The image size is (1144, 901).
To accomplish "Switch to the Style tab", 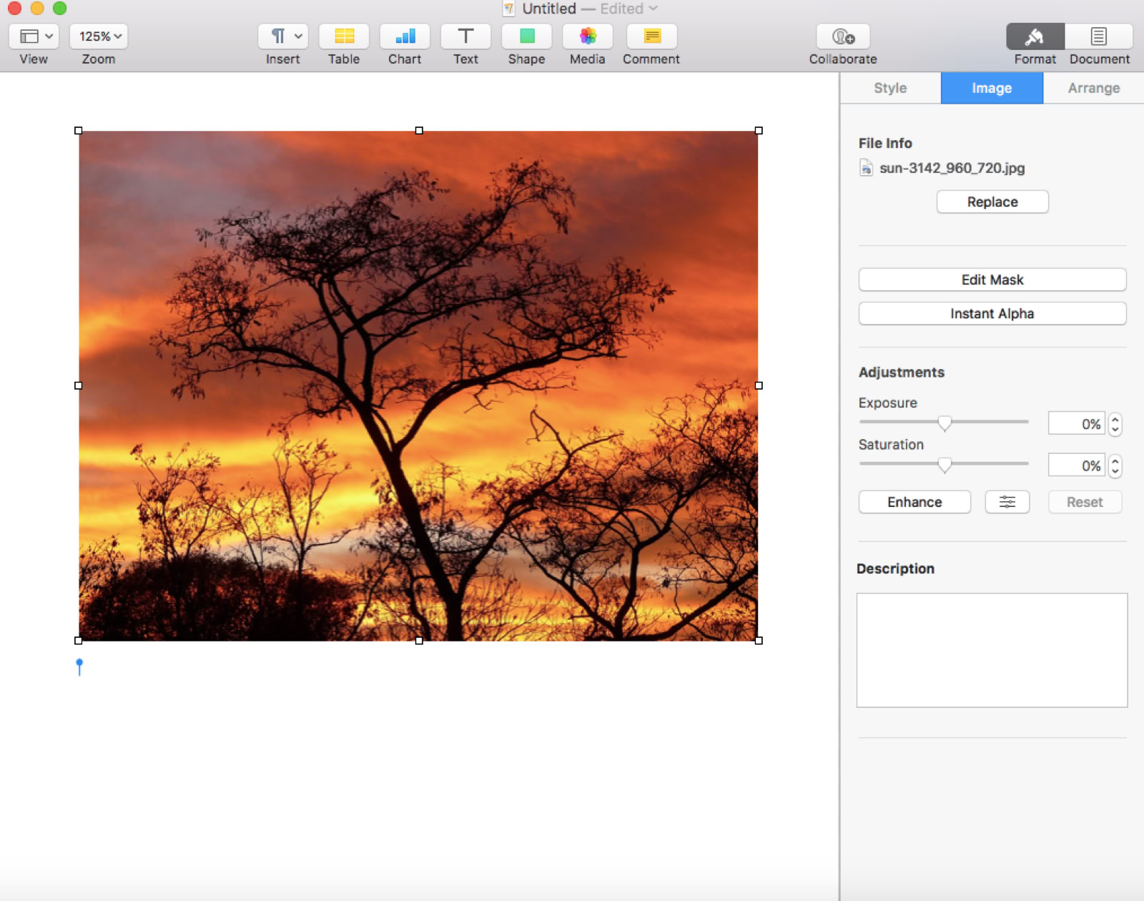I will pyautogui.click(x=890, y=88).
